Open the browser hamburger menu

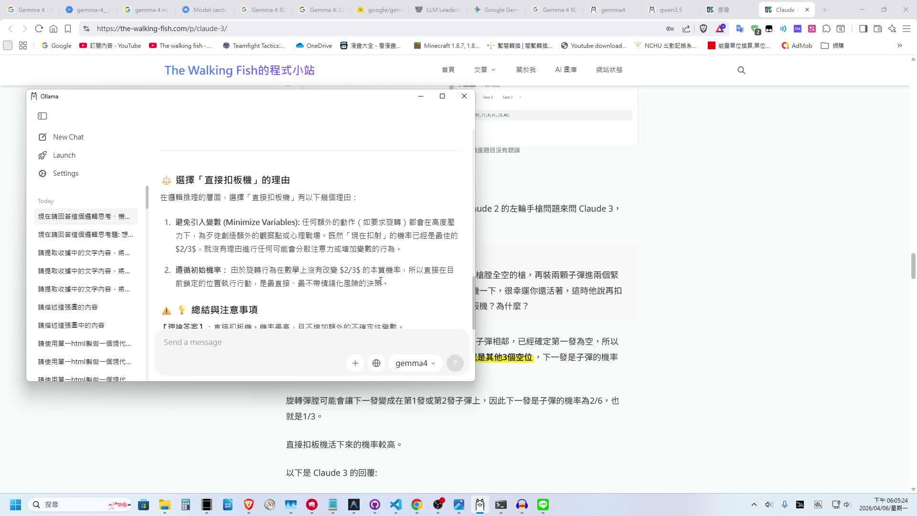click(x=906, y=29)
